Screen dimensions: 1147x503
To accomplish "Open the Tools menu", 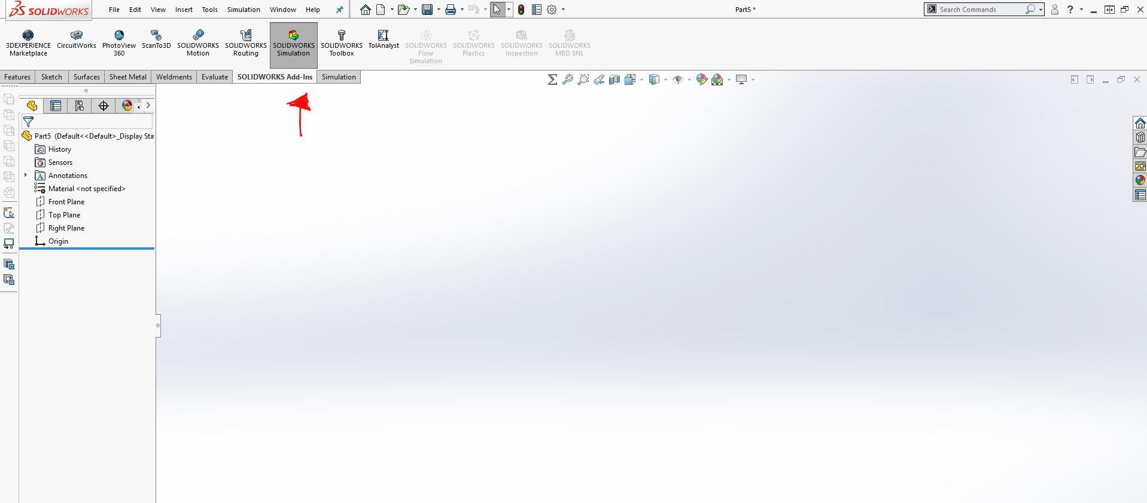I will (x=209, y=10).
